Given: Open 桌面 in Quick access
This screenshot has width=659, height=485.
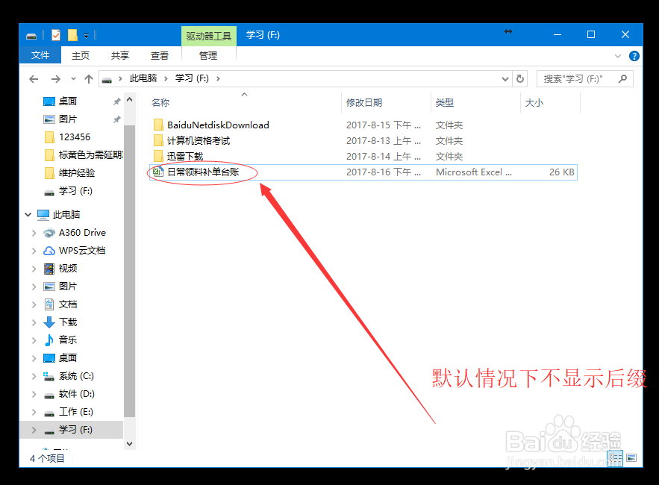Looking at the screenshot, I should pyautogui.click(x=68, y=101).
